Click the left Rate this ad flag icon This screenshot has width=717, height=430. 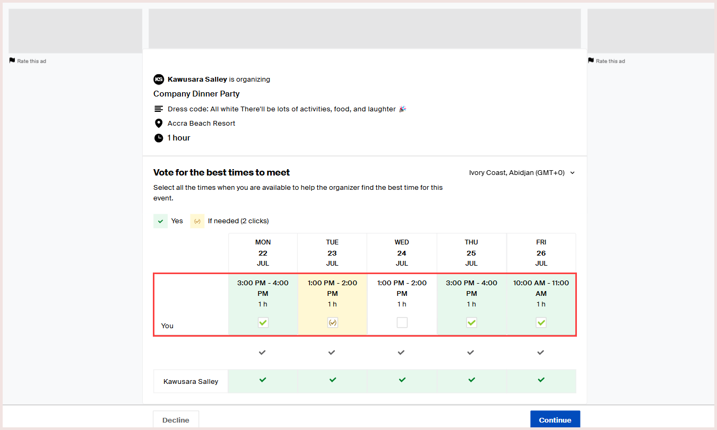[x=12, y=60]
